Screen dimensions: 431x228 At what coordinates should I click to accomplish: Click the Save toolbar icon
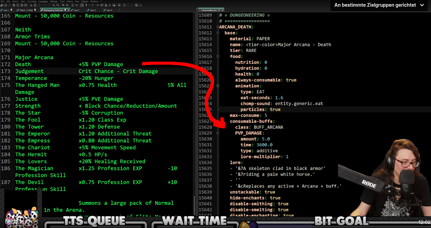point(10,5)
